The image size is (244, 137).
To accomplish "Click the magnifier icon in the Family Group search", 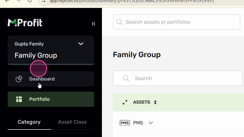I will (126, 78).
